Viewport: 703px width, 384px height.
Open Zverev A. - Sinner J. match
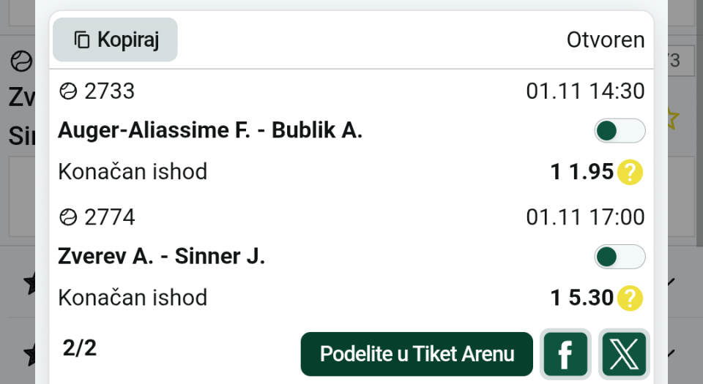point(161,257)
